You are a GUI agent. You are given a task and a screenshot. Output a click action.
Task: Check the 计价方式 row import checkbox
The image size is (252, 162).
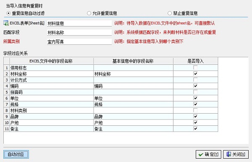coord(195,80)
